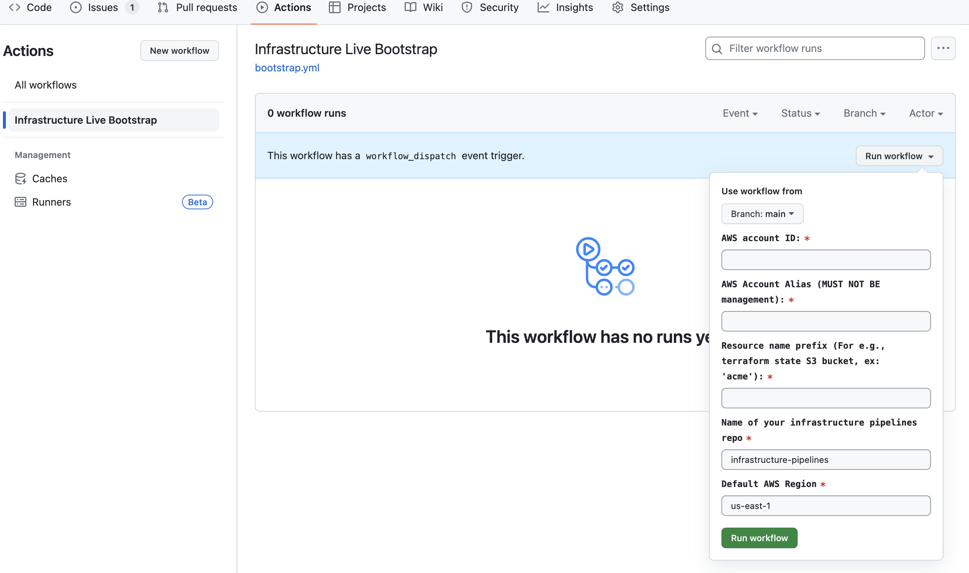Expand the Event filter dropdown
This screenshot has height=573, width=969.
[x=739, y=113]
